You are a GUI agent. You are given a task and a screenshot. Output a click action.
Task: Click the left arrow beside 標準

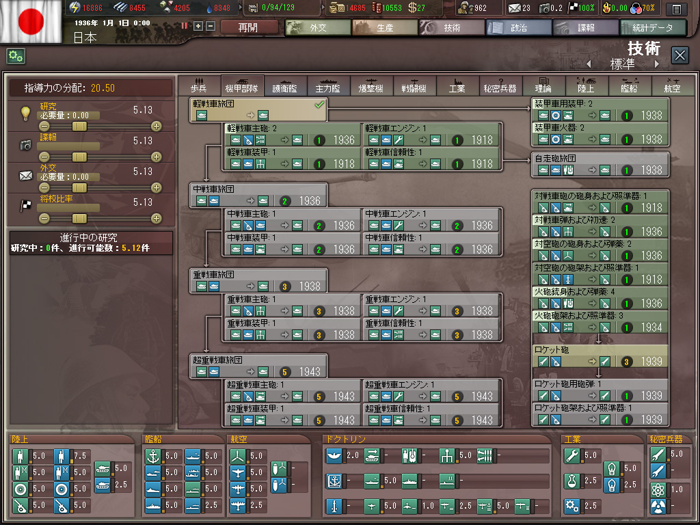(588, 64)
